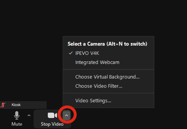Select the IPEVO V4K camera
Image resolution: width=187 pixels, height=129 pixels.
(x=108, y=53)
